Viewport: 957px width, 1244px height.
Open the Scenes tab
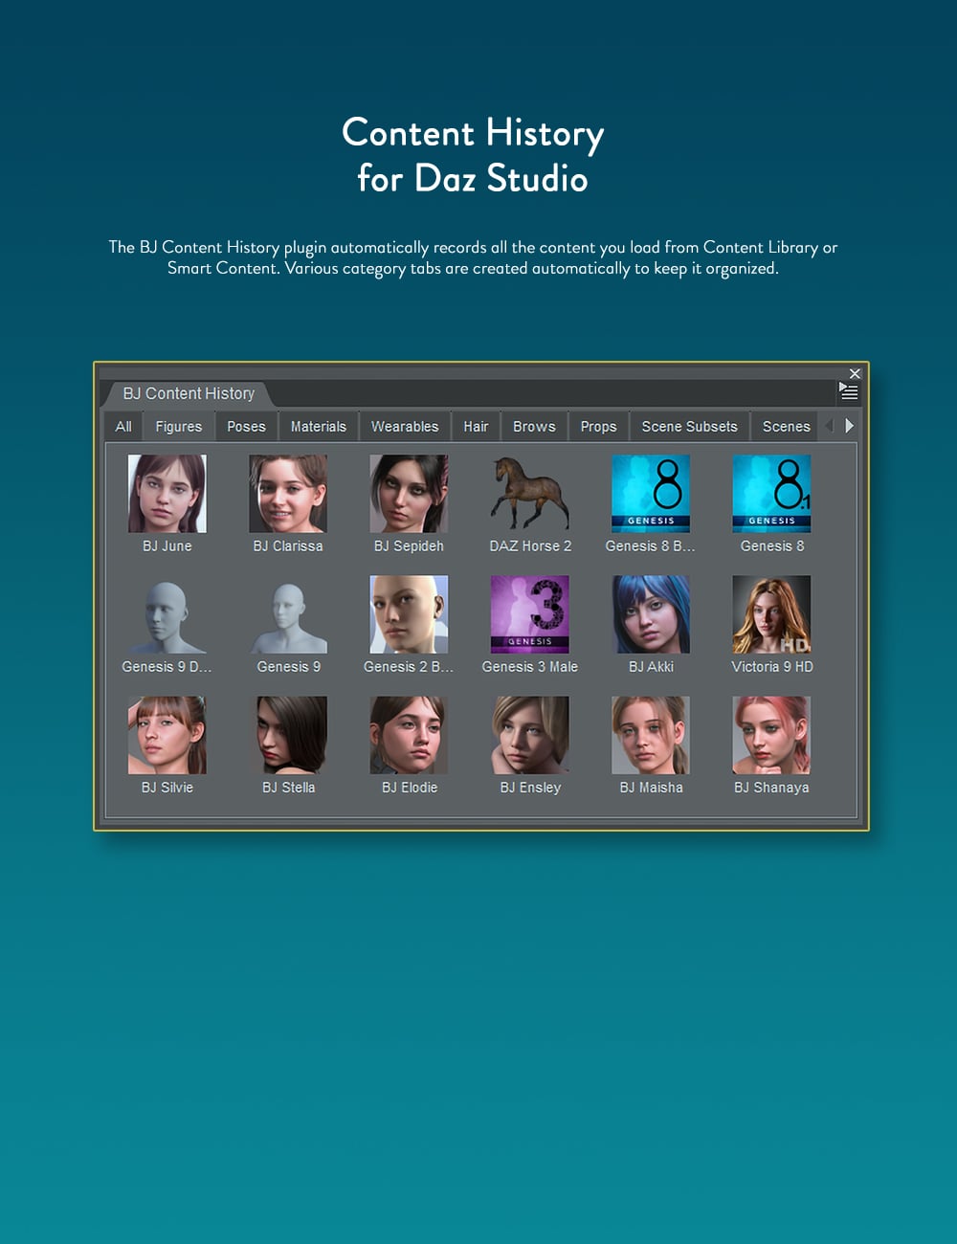pyautogui.click(x=786, y=427)
